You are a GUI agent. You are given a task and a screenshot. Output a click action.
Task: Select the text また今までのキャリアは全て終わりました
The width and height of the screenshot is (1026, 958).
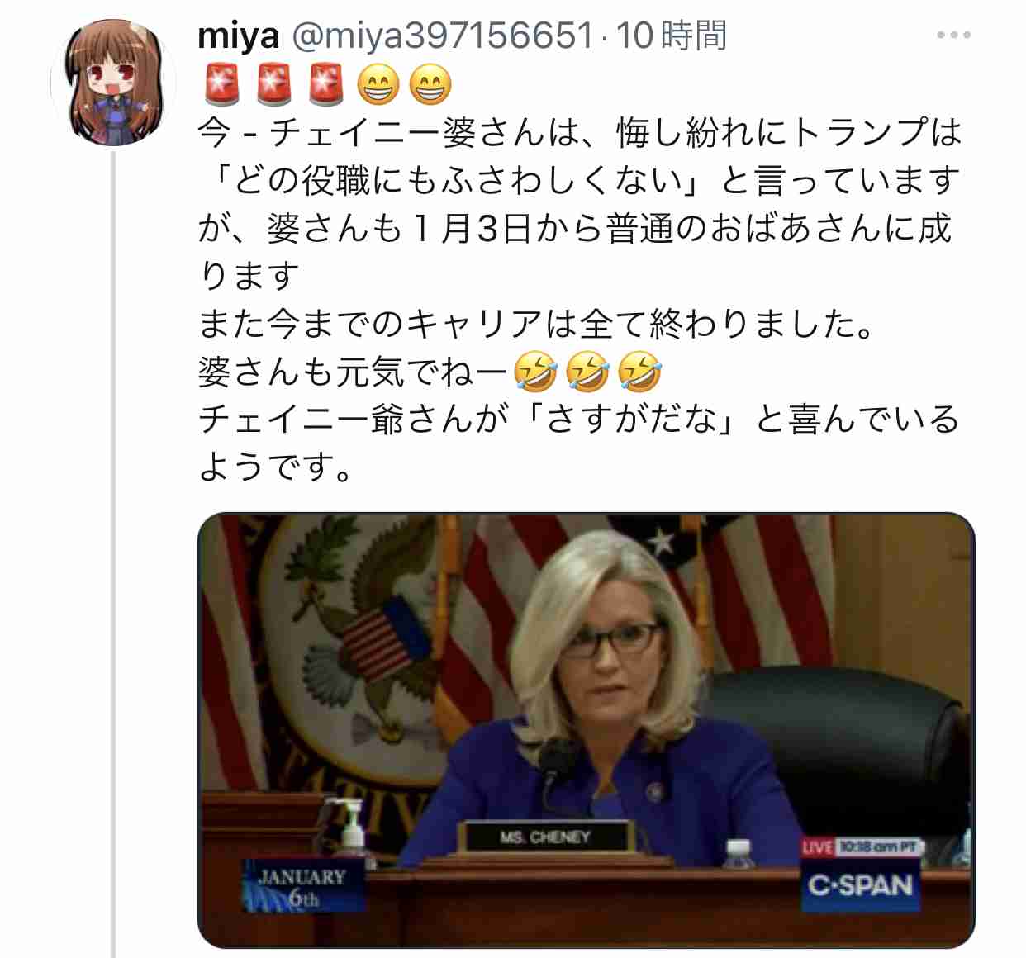tap(535, 324)
